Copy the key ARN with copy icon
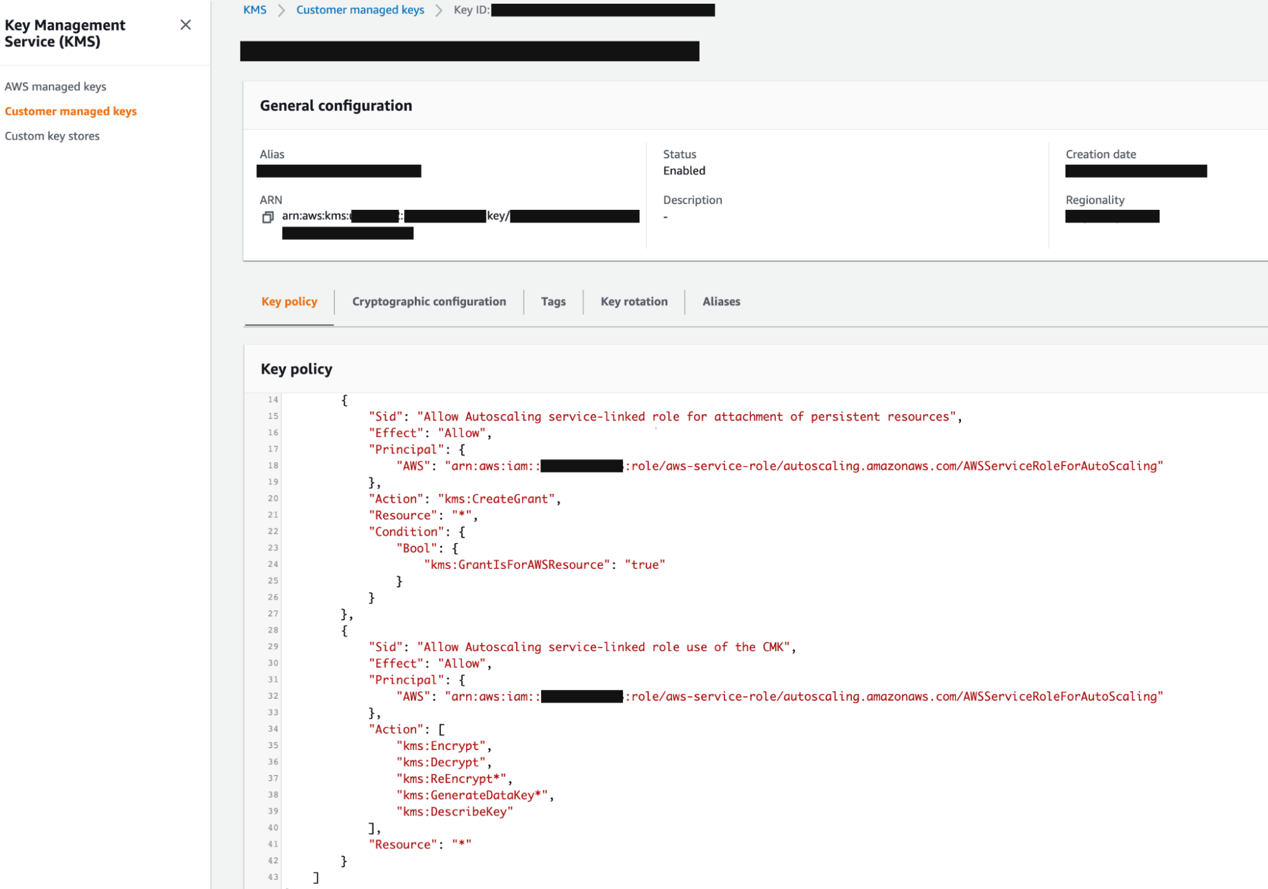This screenshot has width=1268, height=889. tap(268, 217)
